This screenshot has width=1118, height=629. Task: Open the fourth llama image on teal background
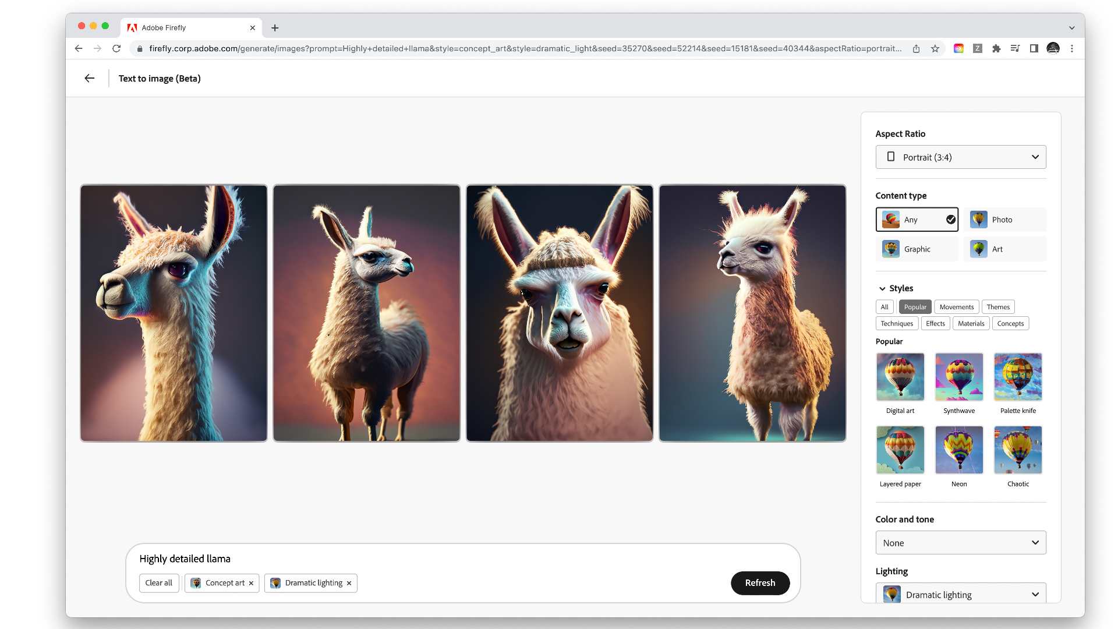pyautogui.click(x=752, y=313)
